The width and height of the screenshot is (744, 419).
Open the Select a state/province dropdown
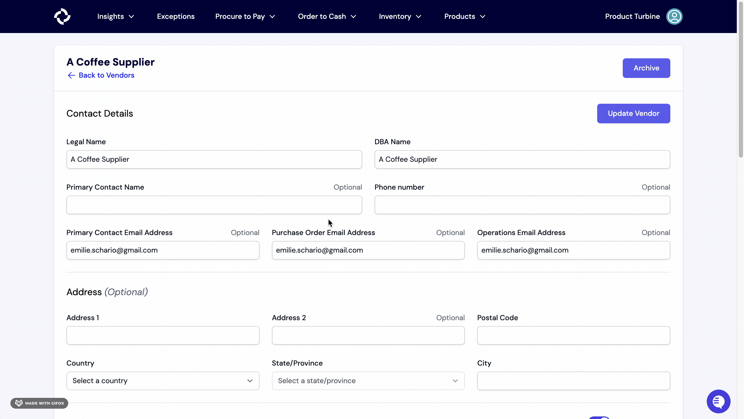368,381
